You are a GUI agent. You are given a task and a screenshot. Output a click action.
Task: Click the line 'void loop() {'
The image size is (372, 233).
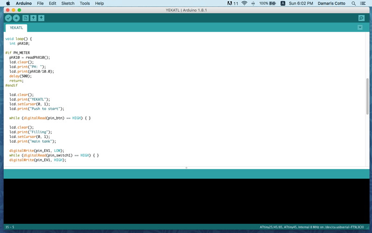19,39
